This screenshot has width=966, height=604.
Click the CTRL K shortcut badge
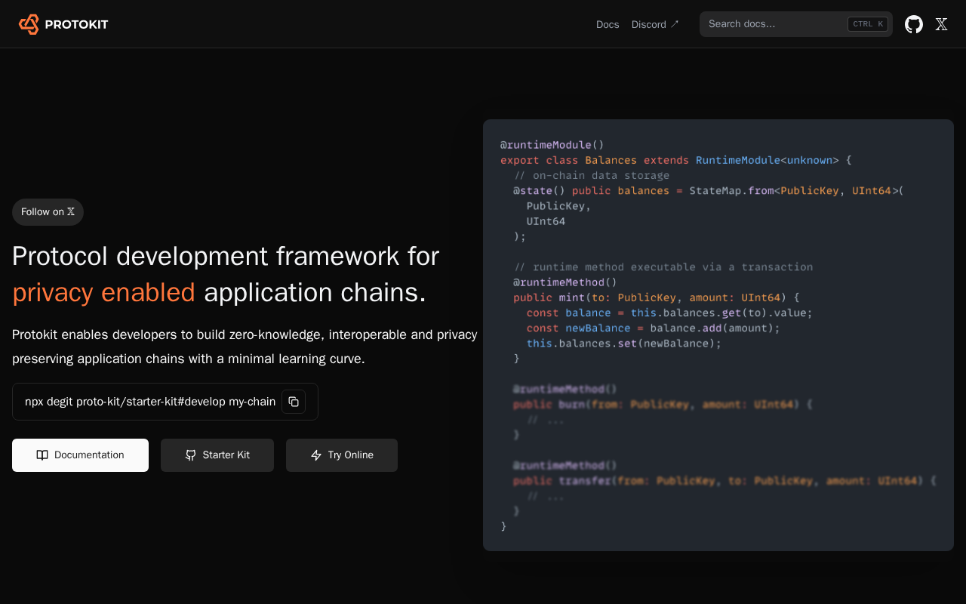click(868, 24)
